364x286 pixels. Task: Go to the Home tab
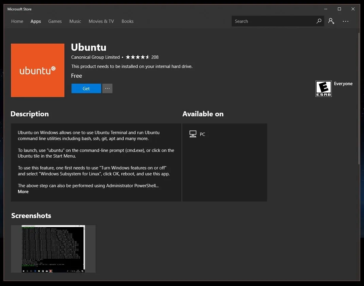coord(17,21)
